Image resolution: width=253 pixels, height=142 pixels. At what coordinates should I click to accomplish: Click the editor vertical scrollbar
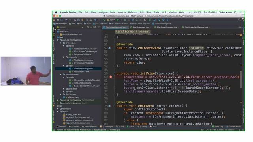coord(241,80)
